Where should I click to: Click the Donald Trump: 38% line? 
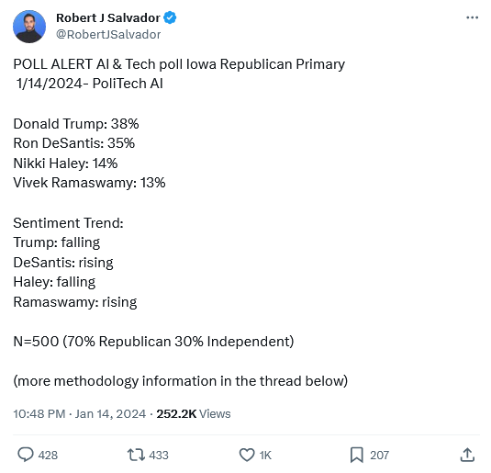(x=76, y=124)
